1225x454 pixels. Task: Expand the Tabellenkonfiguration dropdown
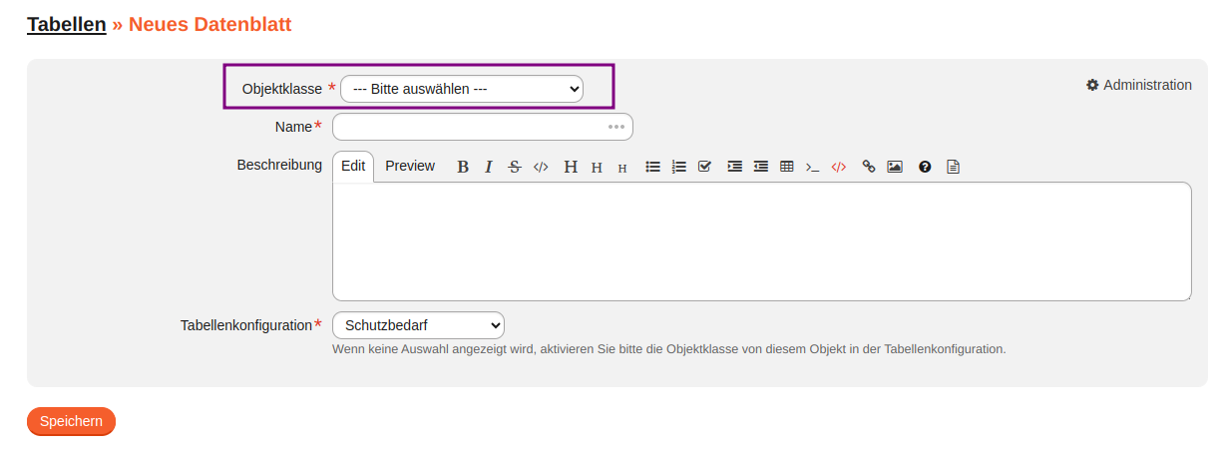tap(418, 325)
